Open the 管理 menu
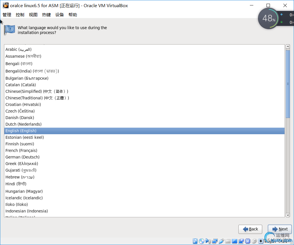 coord(7,15)
